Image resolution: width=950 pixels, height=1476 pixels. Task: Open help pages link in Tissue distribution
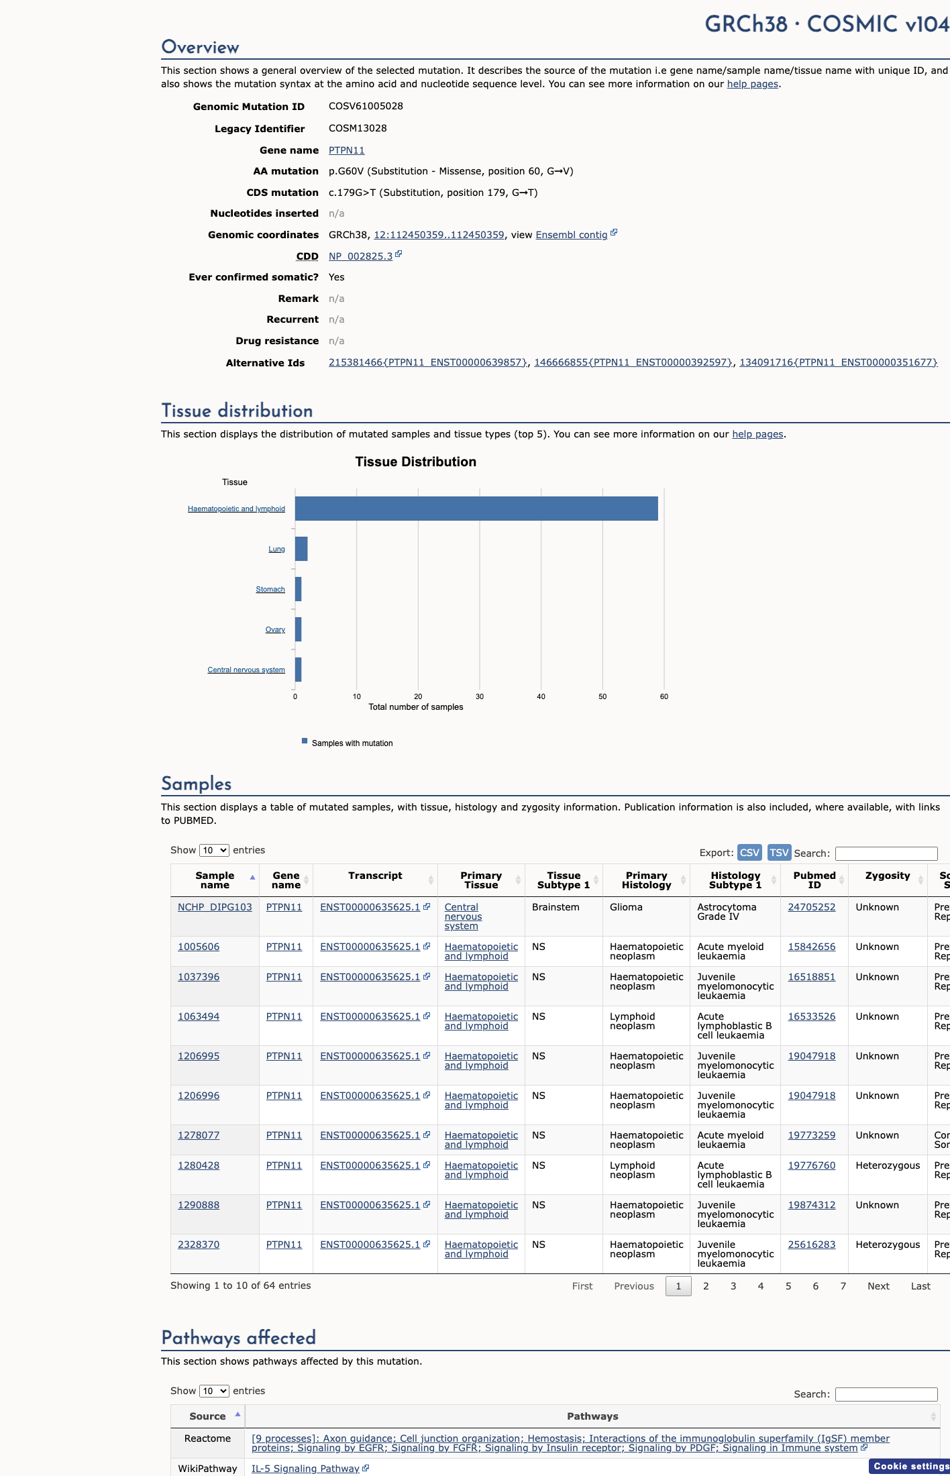click(x=757, y=434)
